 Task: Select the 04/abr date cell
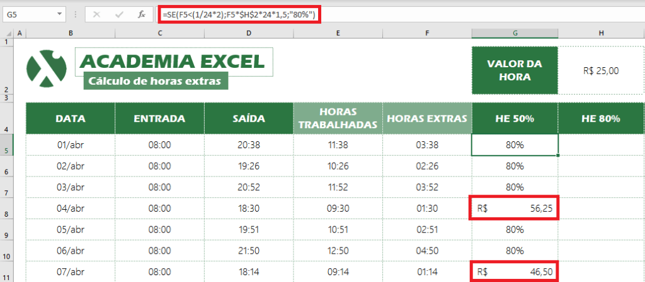[x=71, y=209]
